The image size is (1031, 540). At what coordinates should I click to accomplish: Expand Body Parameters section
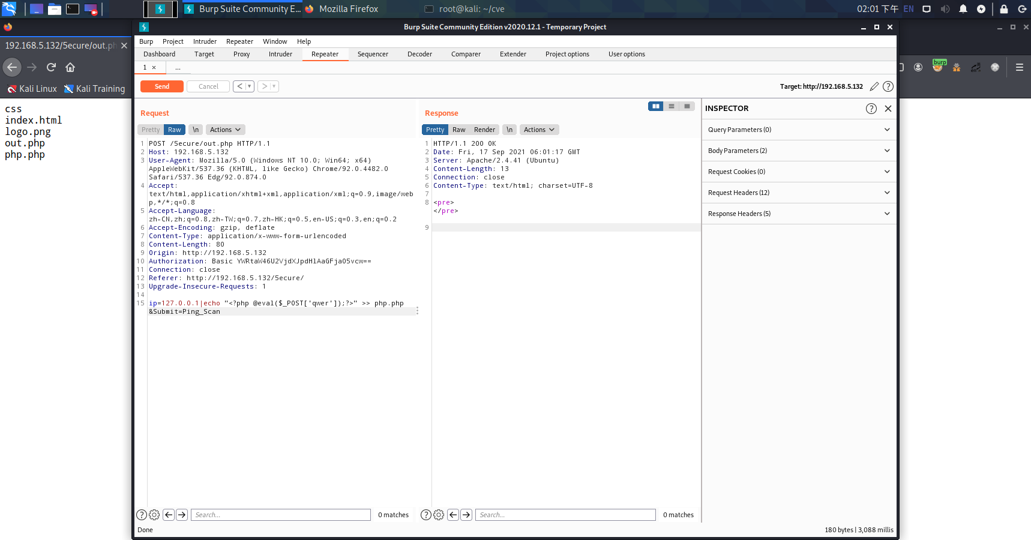click(x=799, y=151)
